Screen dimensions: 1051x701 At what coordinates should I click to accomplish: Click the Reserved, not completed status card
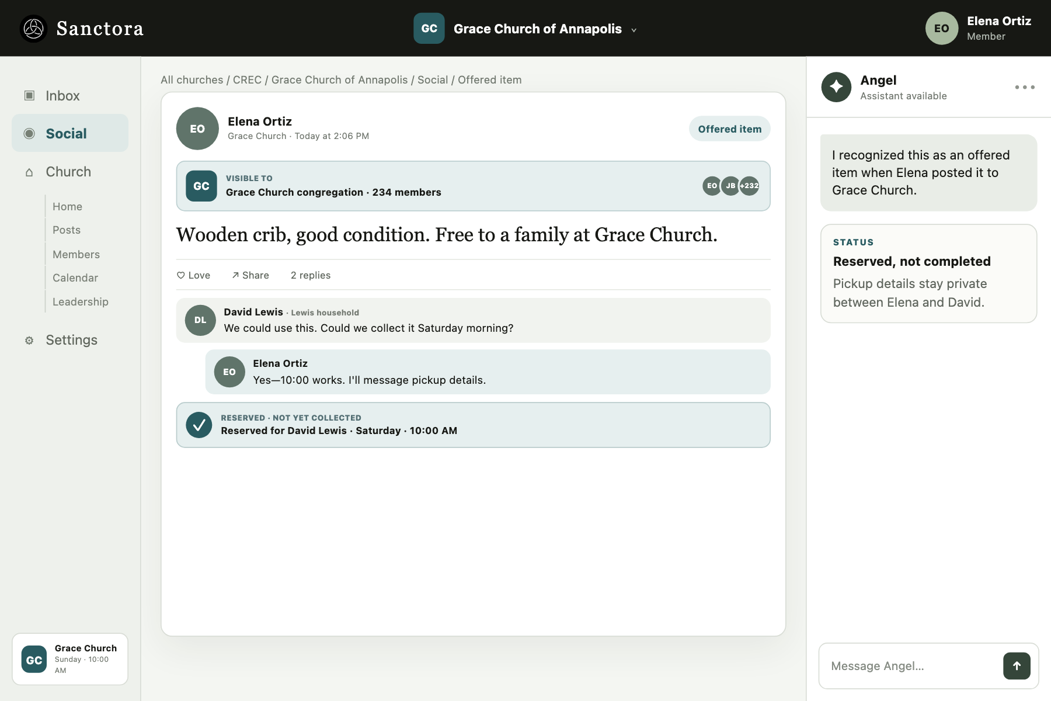click(x=928, y=273)
